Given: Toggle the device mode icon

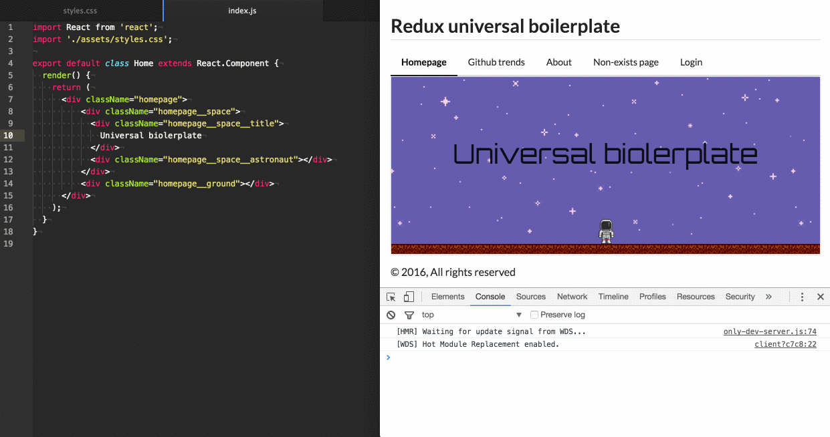Looking at the screenshot, I should pyautogui.click(x=409, y=297).
